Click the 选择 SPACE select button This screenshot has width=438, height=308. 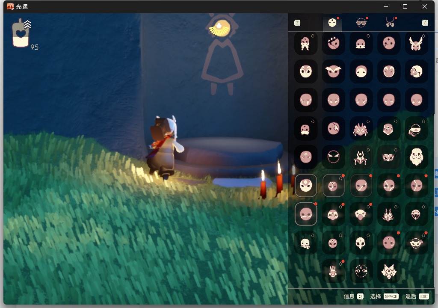(384, 296)
